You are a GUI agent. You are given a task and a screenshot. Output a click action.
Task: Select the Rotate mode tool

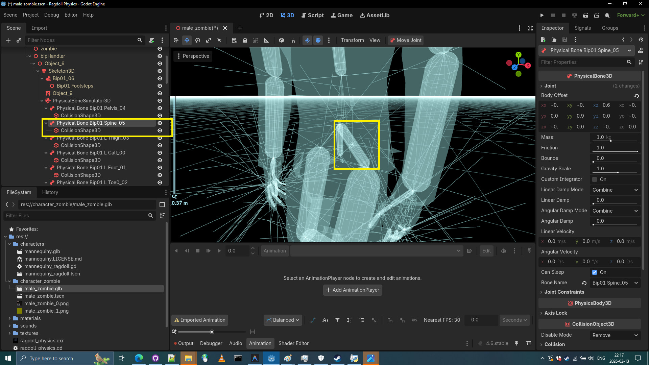tap(198, 40)
